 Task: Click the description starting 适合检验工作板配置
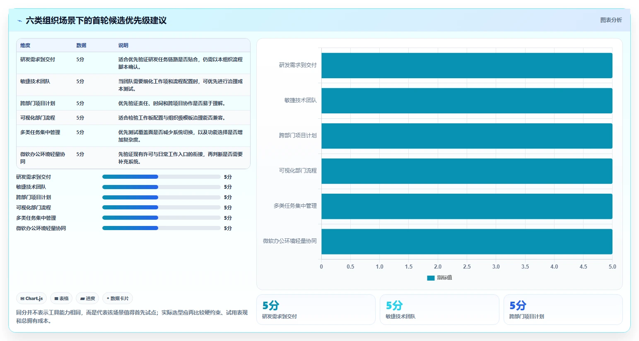click(172, 118)
